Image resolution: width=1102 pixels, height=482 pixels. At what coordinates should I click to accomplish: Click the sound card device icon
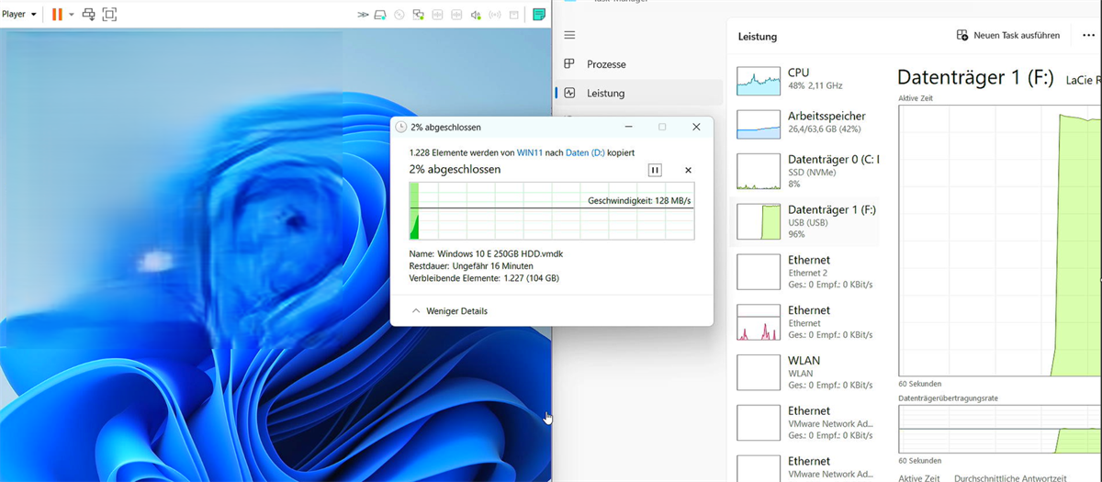tap(476, 15)
